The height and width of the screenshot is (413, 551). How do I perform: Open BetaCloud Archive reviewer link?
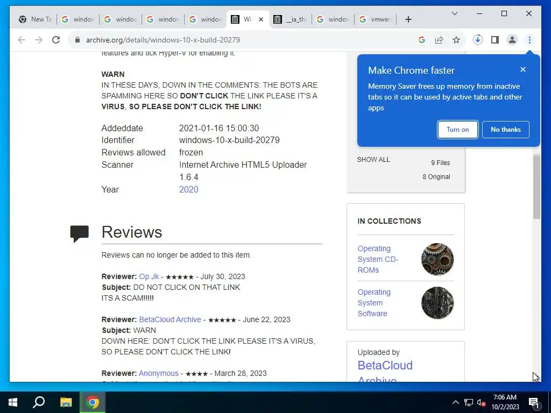point(170,319)
